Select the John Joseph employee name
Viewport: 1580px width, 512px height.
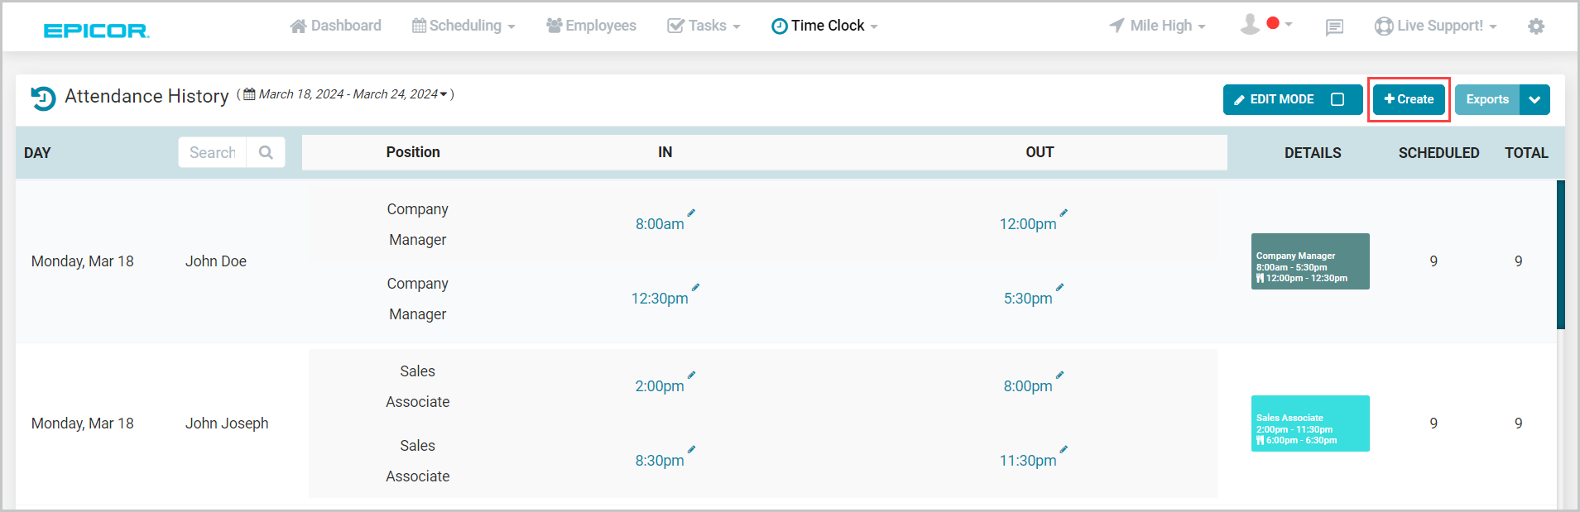coord(227,423)
